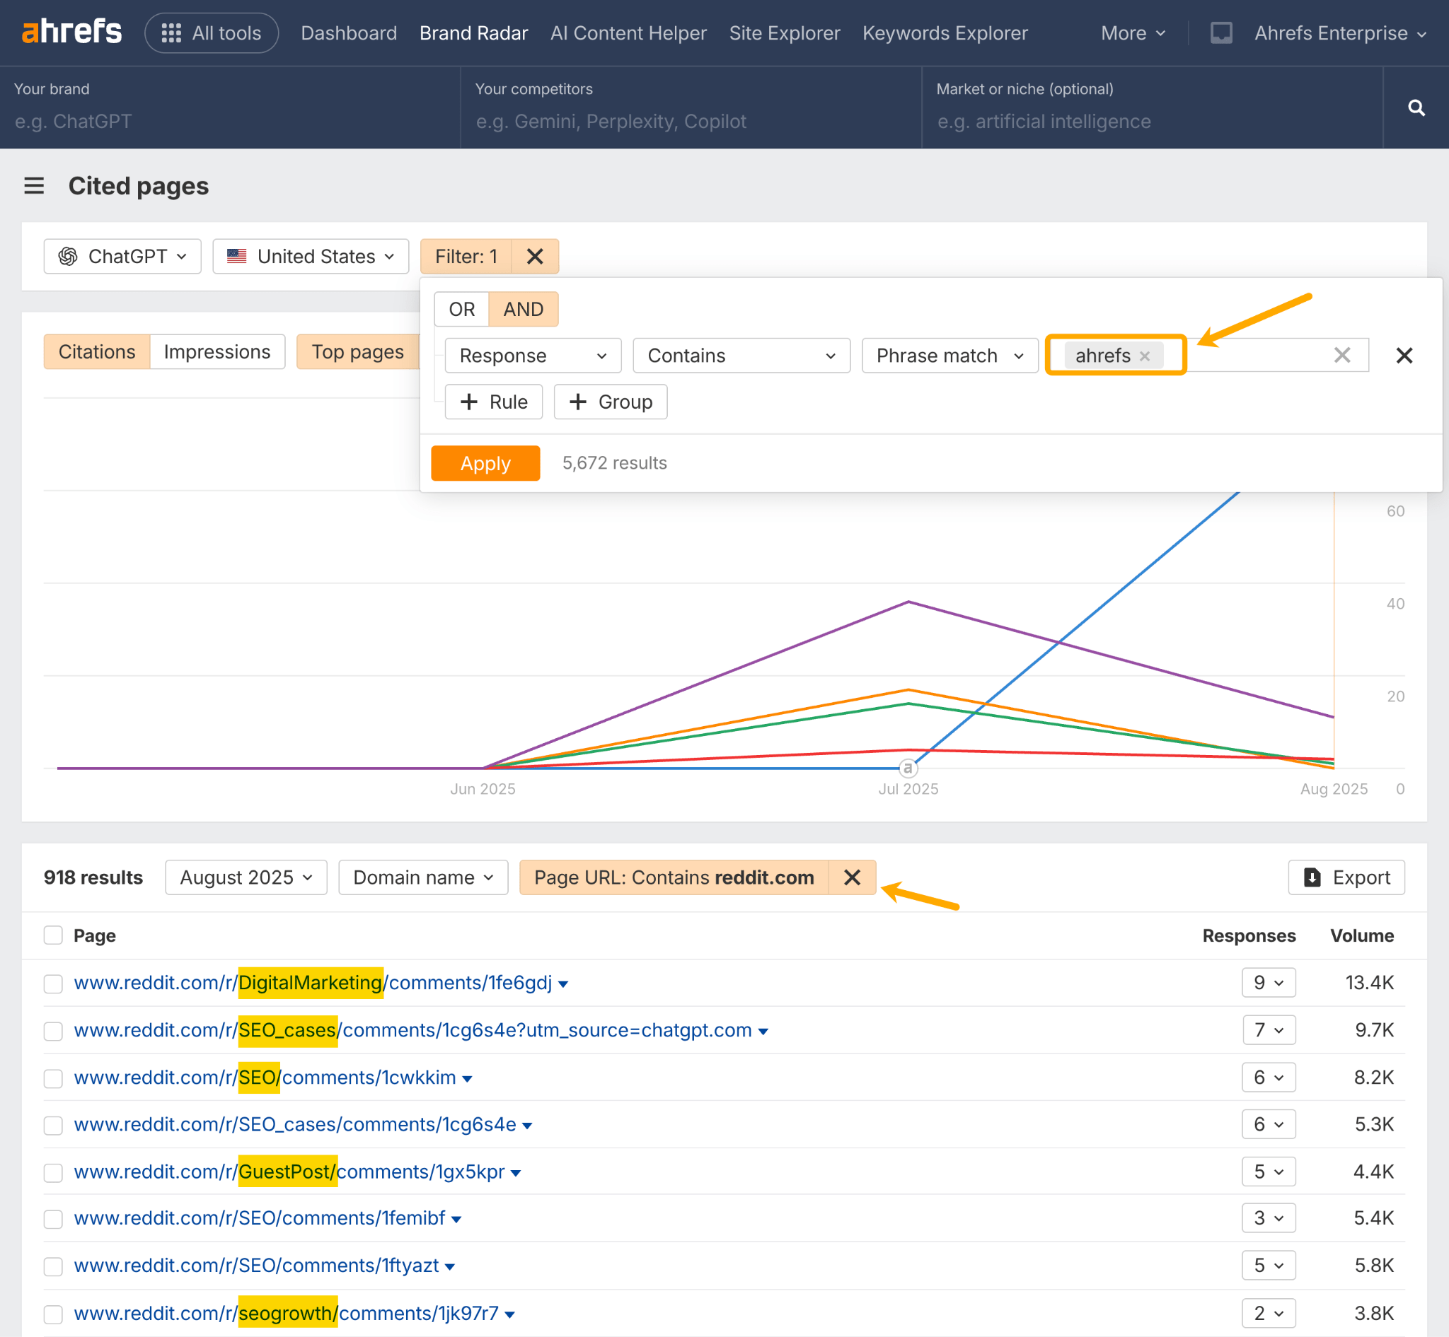Image resolution: width=1449 pixels, height=1337 pixels.
Task: Switch filter logic from AND to OR
Action: tap(461, 309)
